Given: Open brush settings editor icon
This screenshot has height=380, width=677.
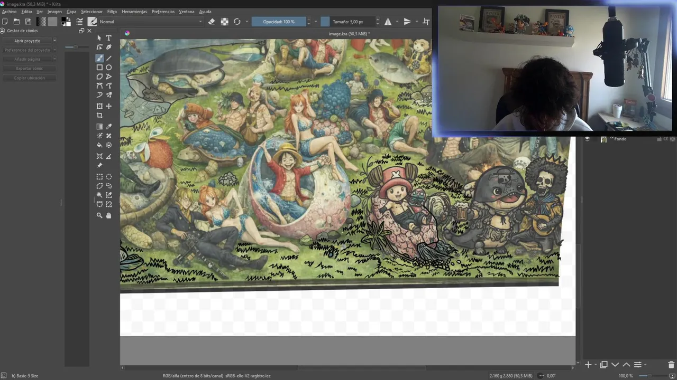Looking at the screenshot, I should [x=79, y=22].
